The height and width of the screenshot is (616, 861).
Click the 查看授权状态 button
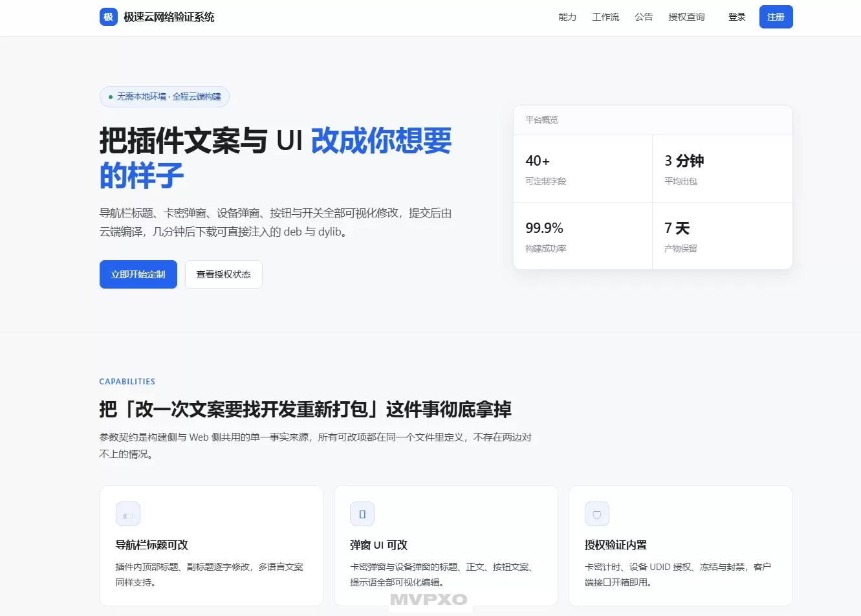pos(223,274)
